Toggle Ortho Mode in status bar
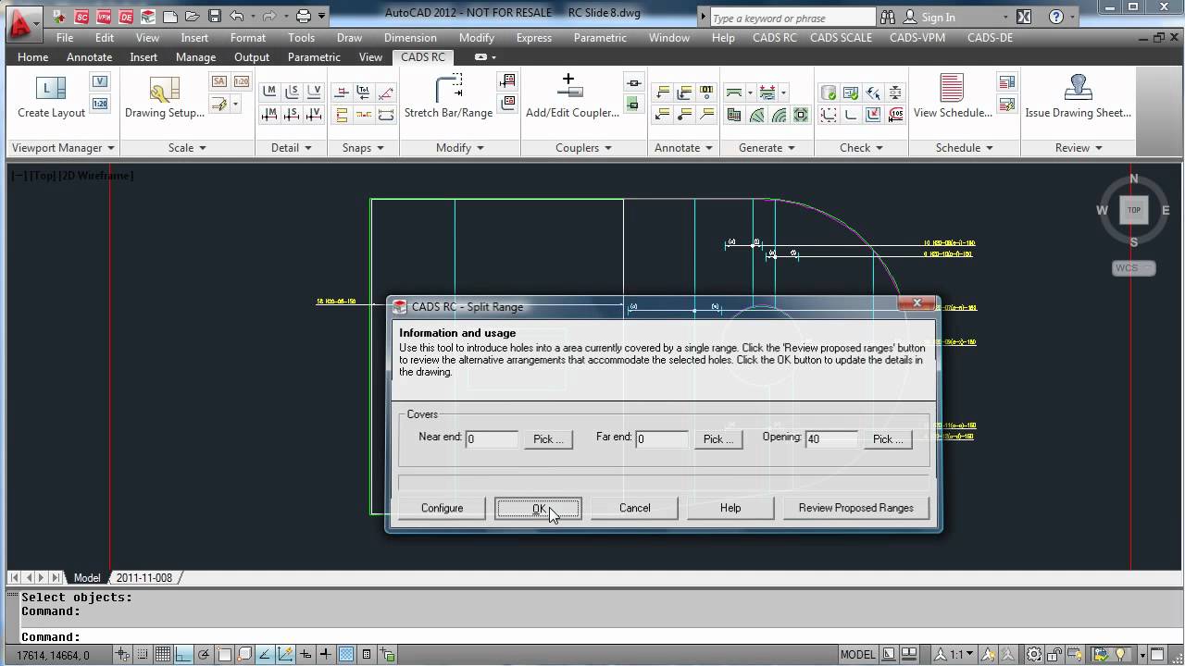This screenshot has width=1185, height=666. click(x=183, y=655)
